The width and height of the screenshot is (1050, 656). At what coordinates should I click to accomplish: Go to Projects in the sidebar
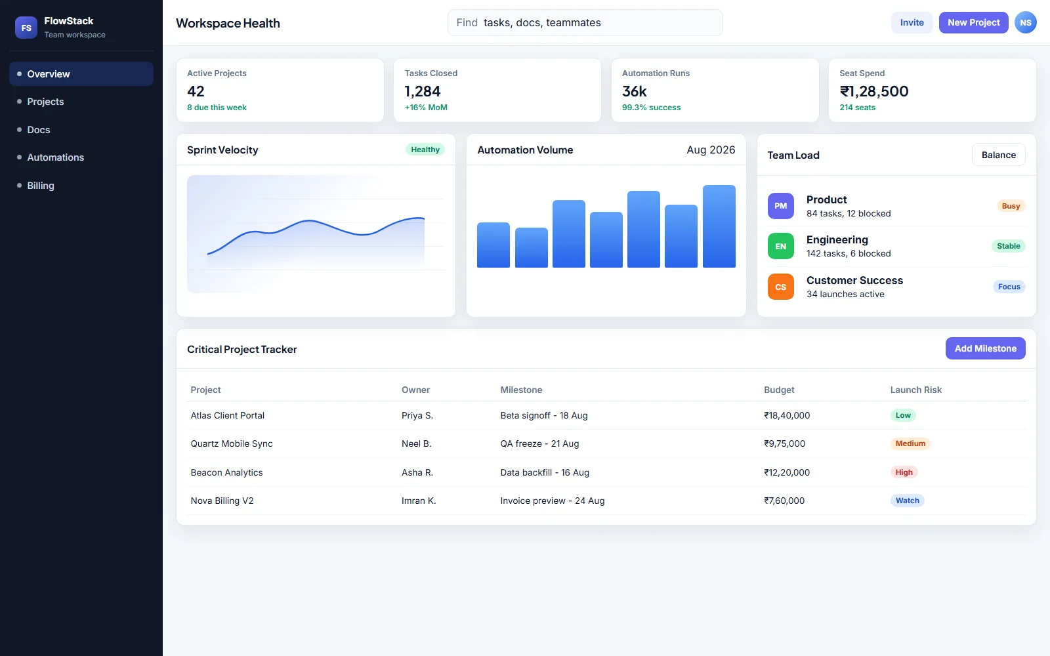(x=81, y=102)
